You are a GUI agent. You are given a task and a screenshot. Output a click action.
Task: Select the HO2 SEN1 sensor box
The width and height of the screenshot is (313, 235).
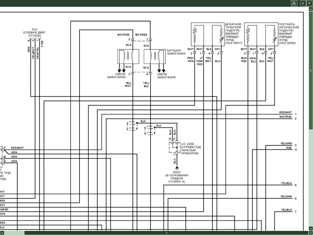click(208, 34)
